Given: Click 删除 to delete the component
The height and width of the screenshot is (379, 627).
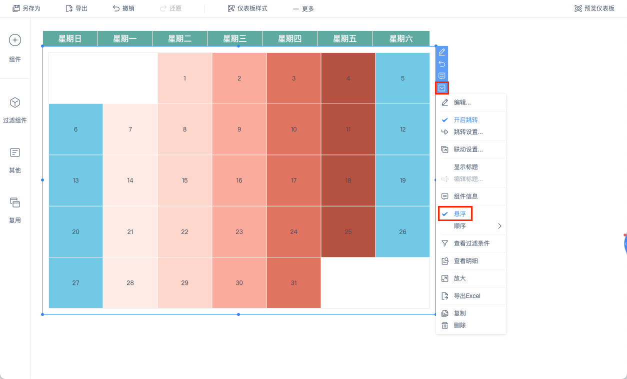Looking at the screenshot, I should point(459,325).
